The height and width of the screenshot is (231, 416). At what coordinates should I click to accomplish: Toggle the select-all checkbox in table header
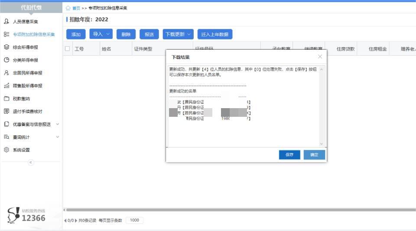tap(67, 49)
